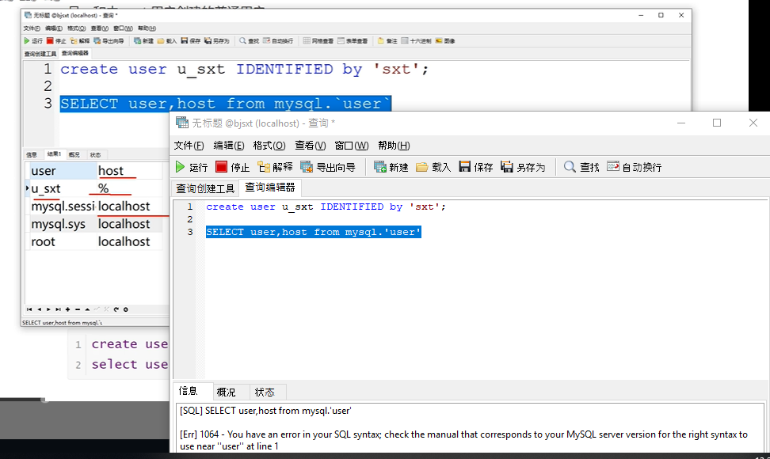Open 查看(V) menu in the front window

(x=310, y=146)
